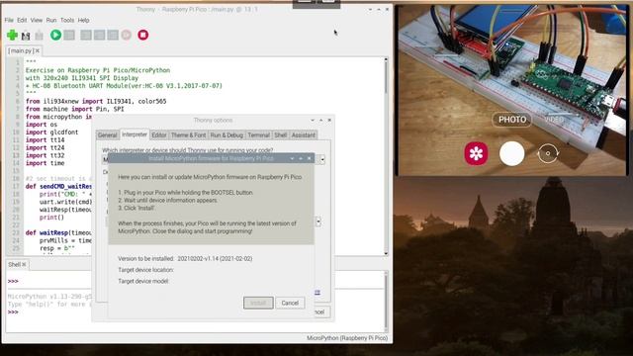Image resolution: width=633 pixels, height=356 pixels.
Task: Open the File menu
Action: click(9, 20)
